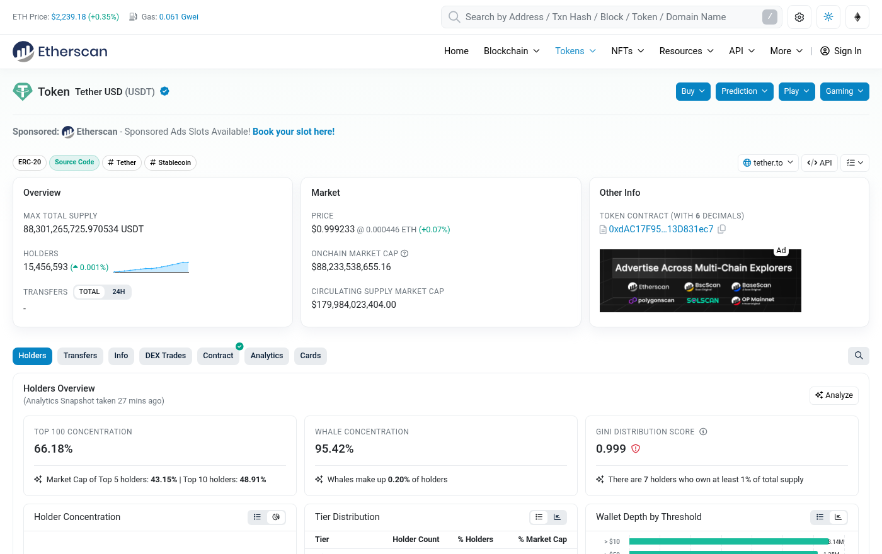Click Gini Distribution Score info icon

[703, 432]
